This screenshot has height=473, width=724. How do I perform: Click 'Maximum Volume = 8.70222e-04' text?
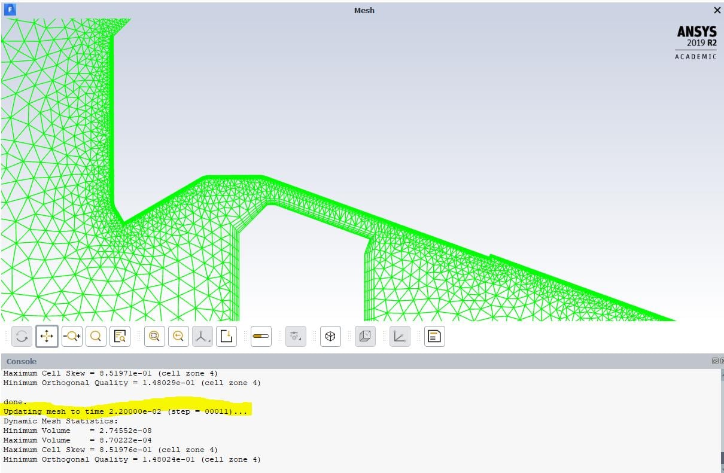[x=77, y=440]
